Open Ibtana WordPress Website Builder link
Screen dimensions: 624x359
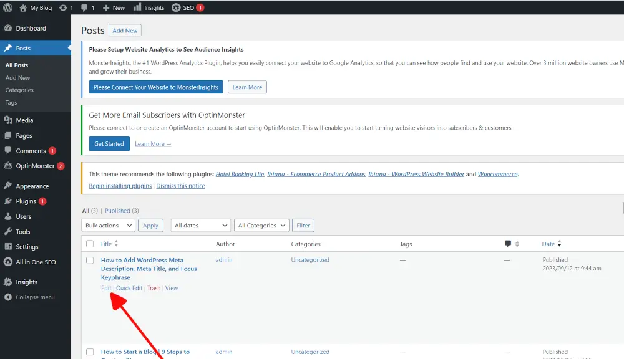(x=416, y=174)
